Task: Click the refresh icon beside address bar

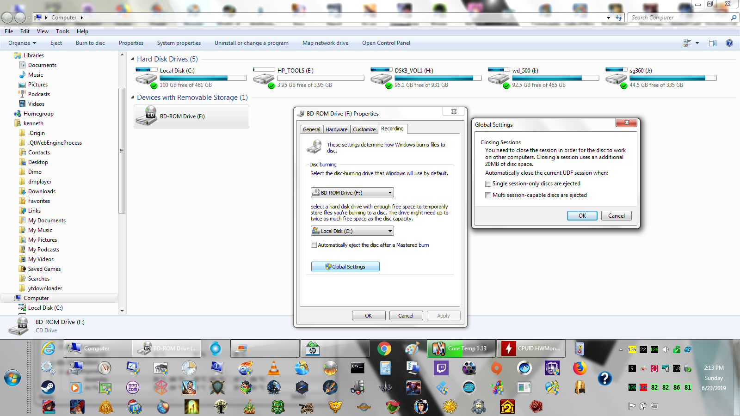Action: pyautogui.click(x=619, y=18)
